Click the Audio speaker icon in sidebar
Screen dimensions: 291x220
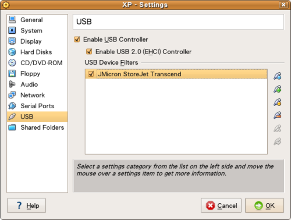(x=12, y=84)
